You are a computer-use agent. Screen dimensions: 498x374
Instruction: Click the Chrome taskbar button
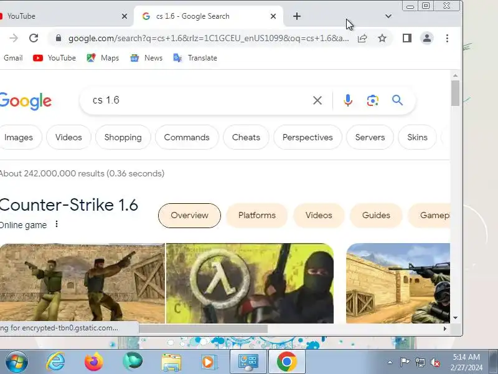287,362
